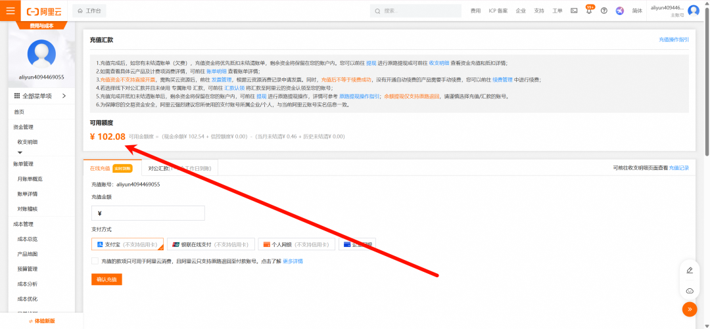
Task: Click 收支明细 link in notice line 1
Action: pyautogui.click(x=439, y=63)
